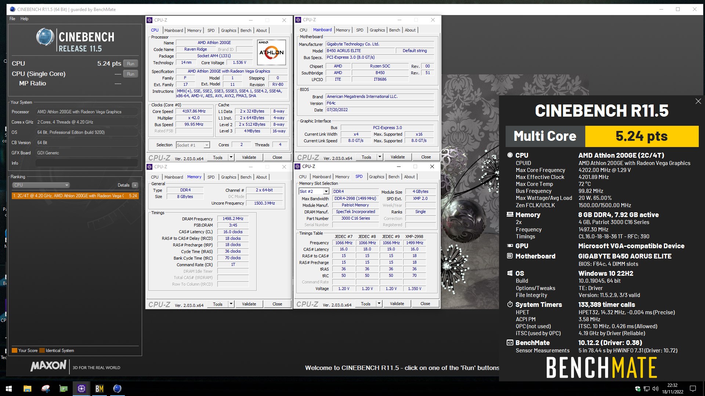Open the Ranking CPU dropdown
This screenshot has height=396, width=705.
point(41,185)
